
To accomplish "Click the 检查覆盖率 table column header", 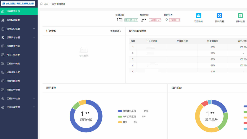I will [212, 41].
